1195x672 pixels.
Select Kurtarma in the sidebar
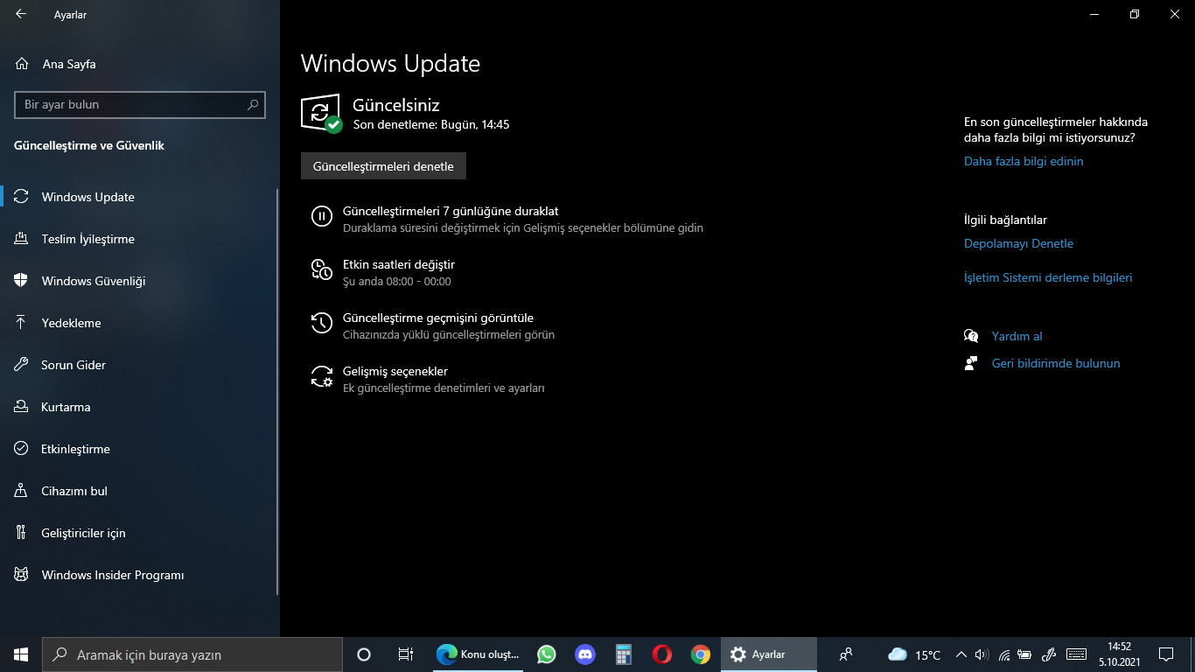coord(140,407)
